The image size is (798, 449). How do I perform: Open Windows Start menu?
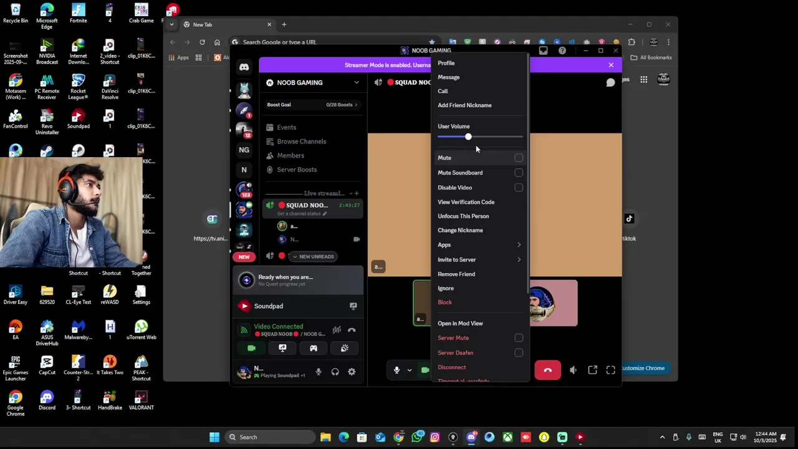tap(214, 437)
